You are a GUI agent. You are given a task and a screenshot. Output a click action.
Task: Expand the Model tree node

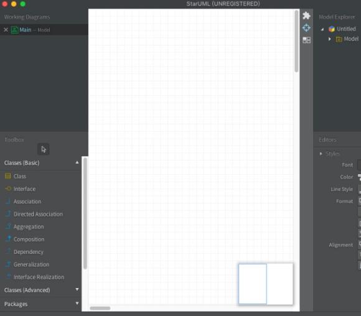[x=330, y=39]
